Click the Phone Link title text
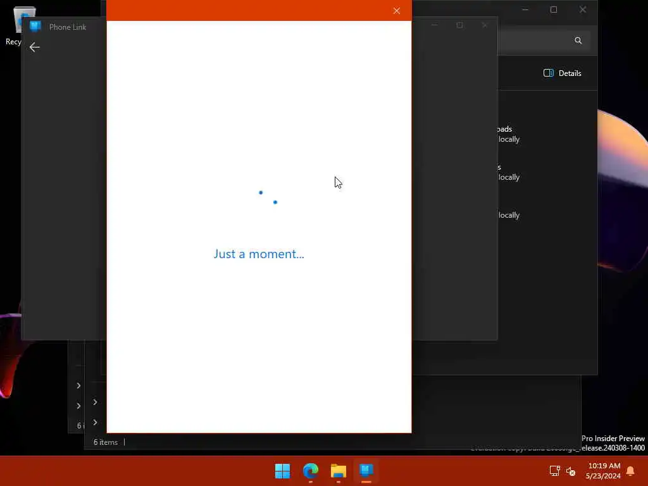The image size is (648, 486). tap(68, 27)
